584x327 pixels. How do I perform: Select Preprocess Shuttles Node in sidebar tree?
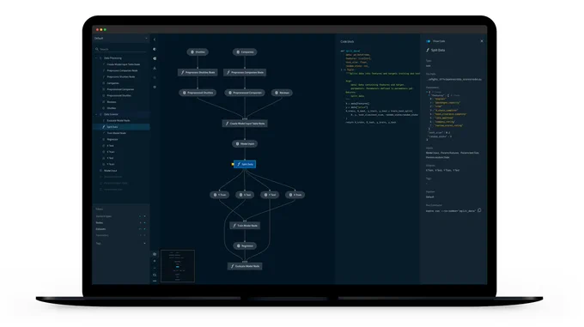(x=121, y=77)
